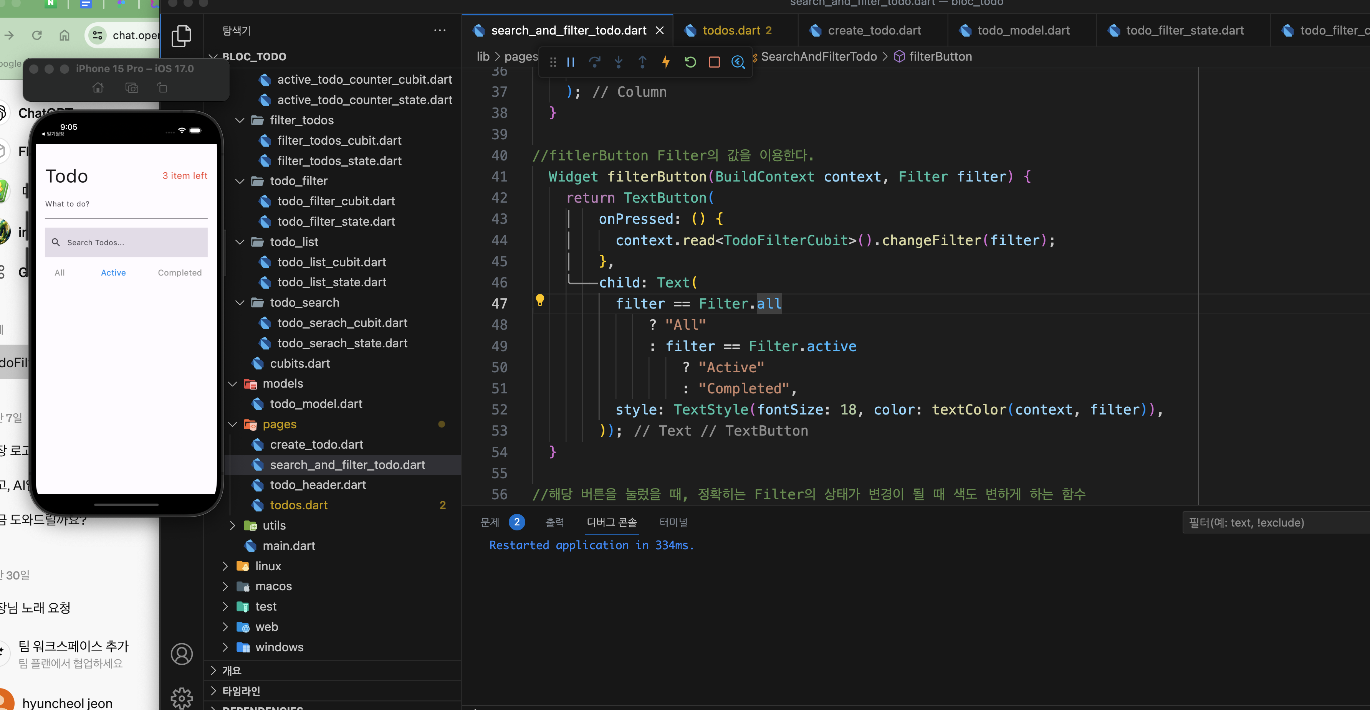
Task: Switch to the todos.dart editor tab
Action: (x=731, y=31)
